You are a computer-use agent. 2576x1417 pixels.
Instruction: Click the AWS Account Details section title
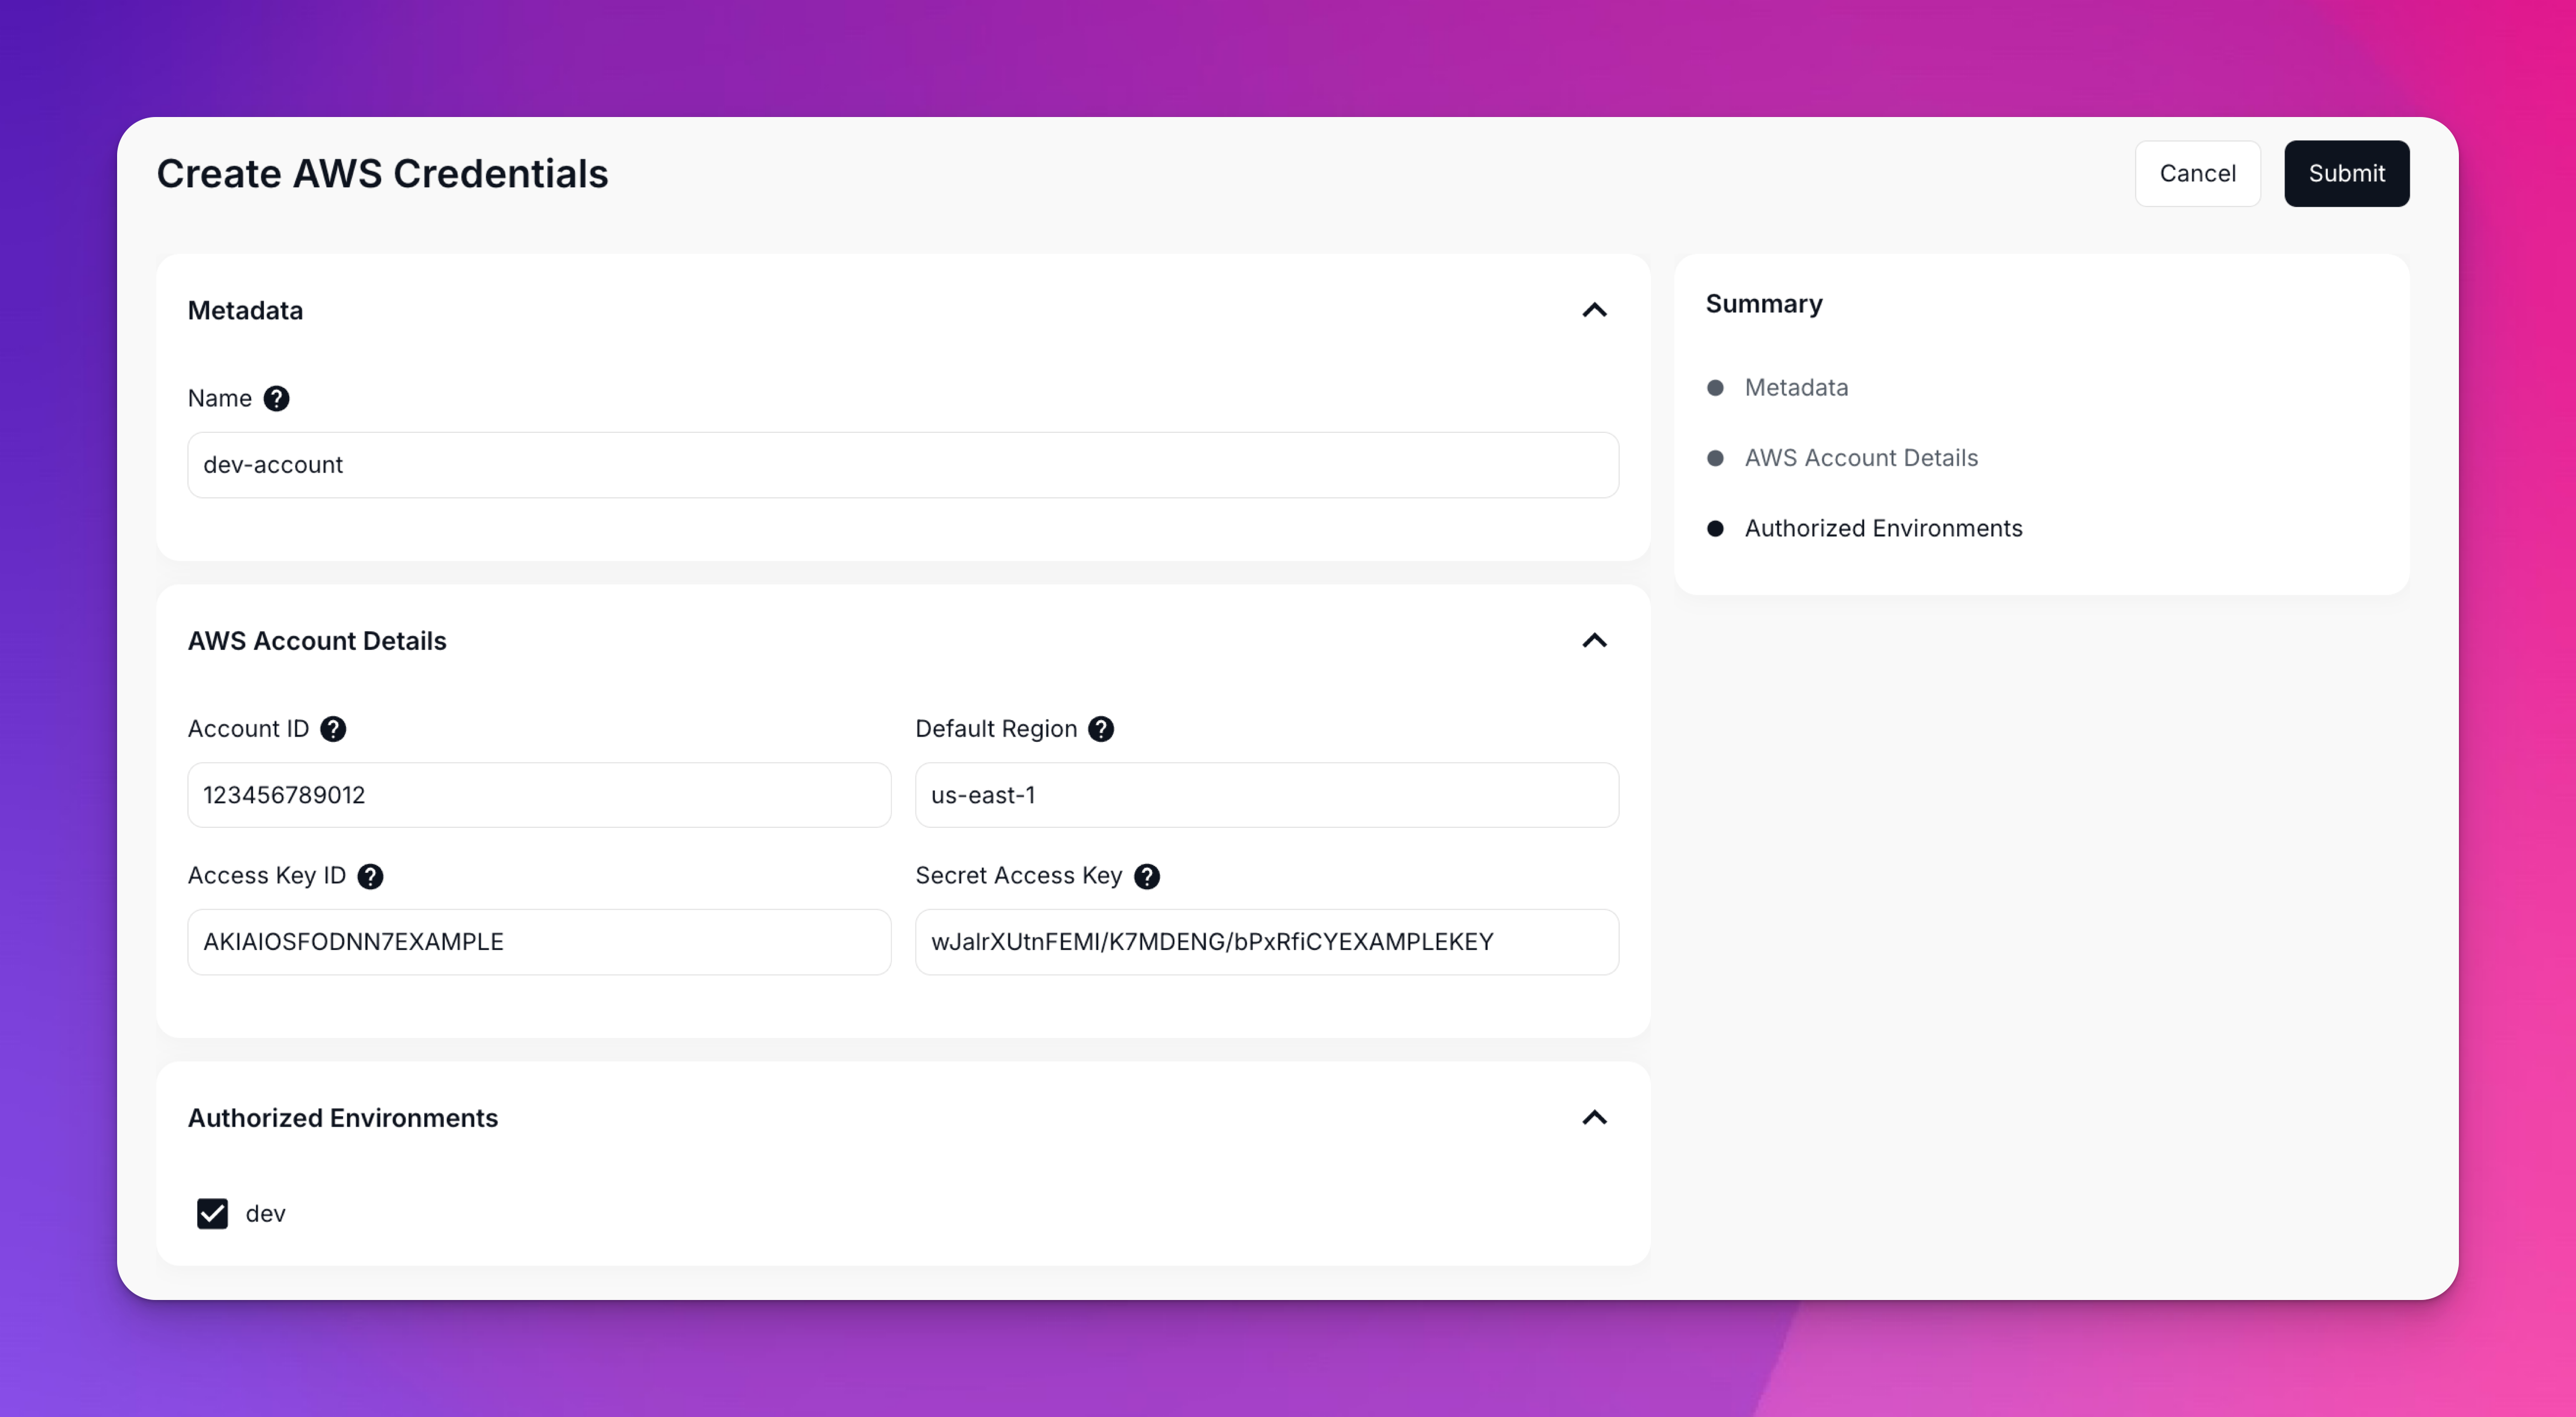point(317,641)
